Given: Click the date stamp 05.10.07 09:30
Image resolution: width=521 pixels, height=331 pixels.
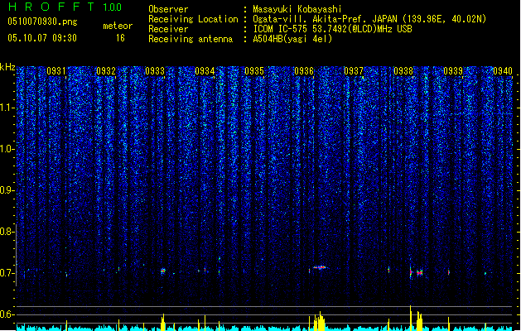Looking at the screenshot, I should (x=42, y=38).
